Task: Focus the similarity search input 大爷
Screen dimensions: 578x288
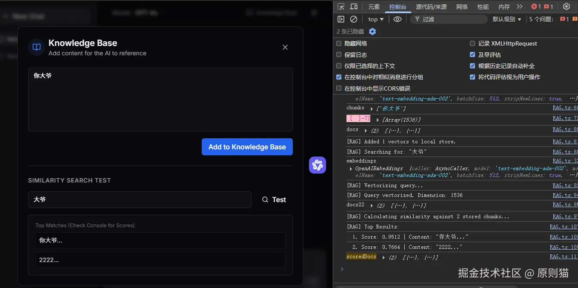Action: (x=140, y=200)
